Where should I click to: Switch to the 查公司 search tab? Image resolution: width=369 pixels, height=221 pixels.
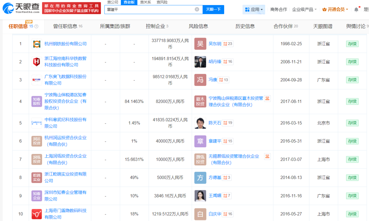point(112,2)
